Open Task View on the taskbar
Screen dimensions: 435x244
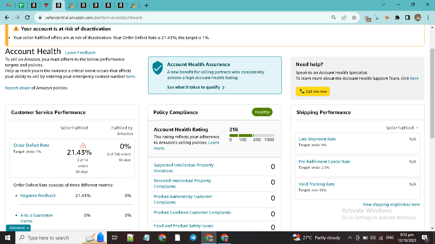pos(115,238)
